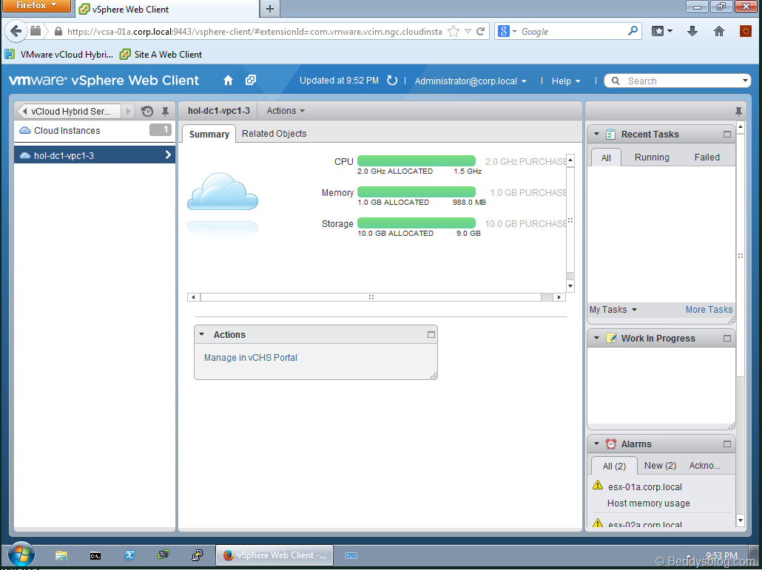Switch to Related Objects tab

tap(274, 134)
